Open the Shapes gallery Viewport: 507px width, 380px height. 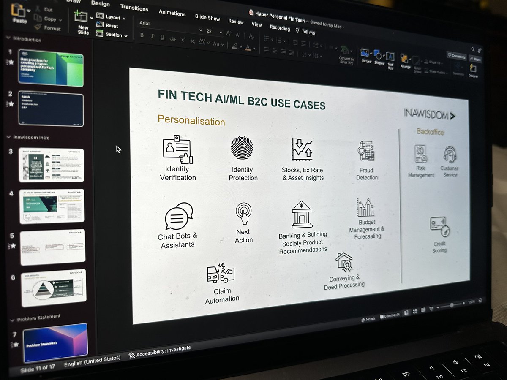click(x=379, y=57)
